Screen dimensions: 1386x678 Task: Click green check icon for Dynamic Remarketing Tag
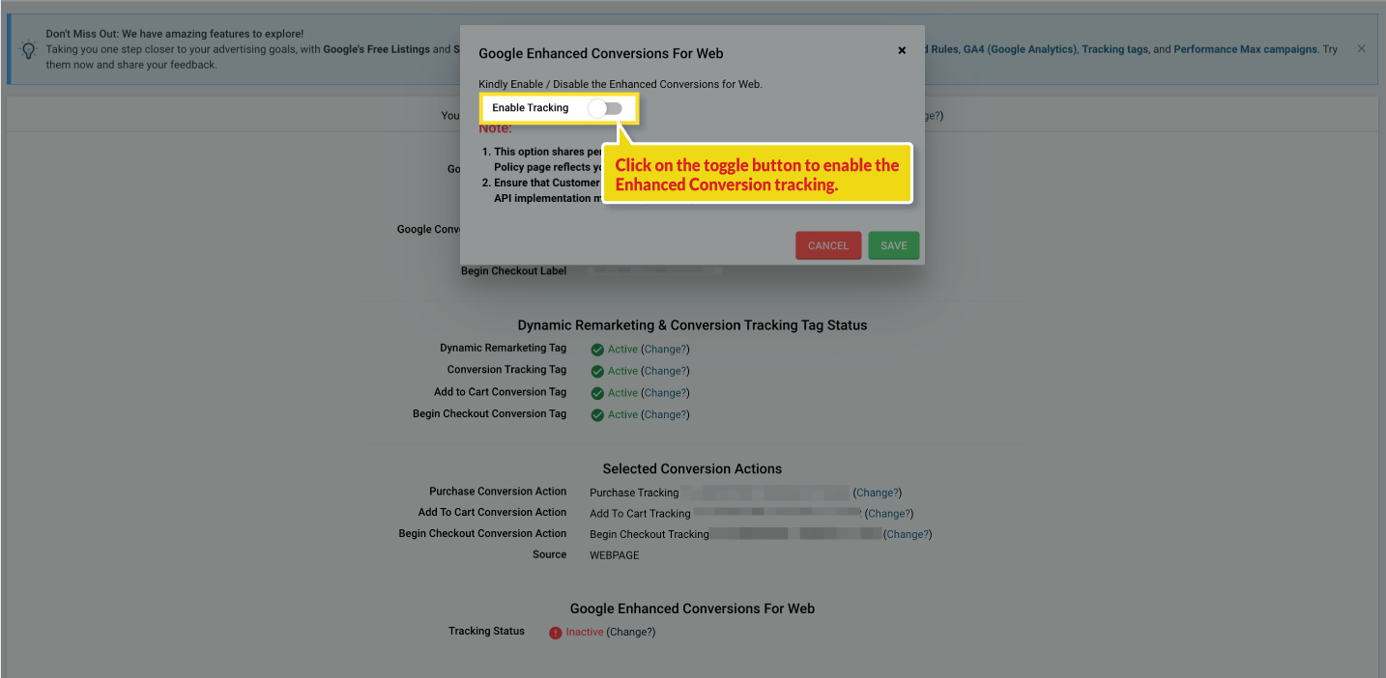[597, 350]
